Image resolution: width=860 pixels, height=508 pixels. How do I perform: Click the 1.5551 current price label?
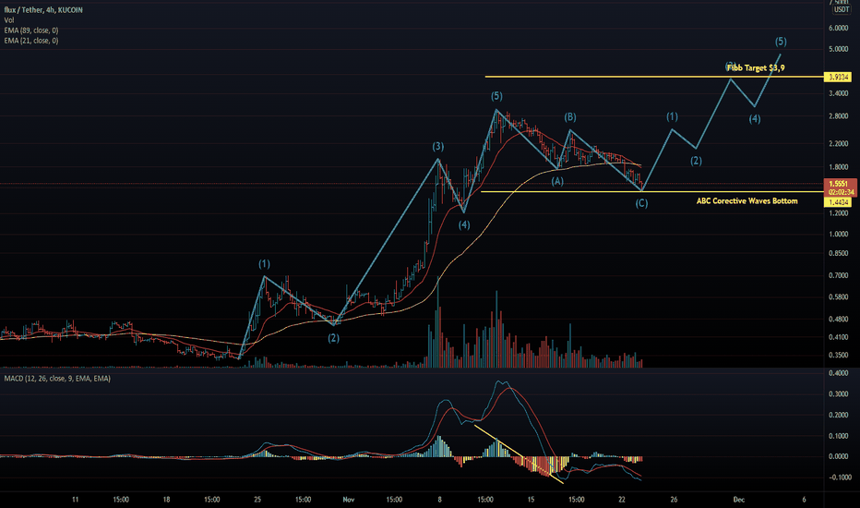[839, 184]
